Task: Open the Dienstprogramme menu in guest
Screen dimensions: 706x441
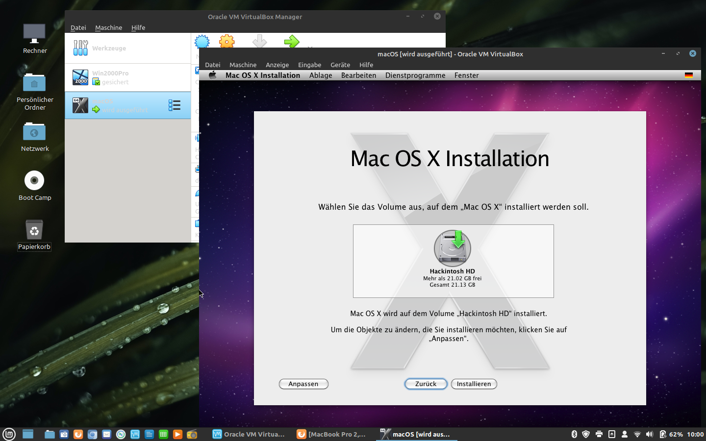Action: 415,75
